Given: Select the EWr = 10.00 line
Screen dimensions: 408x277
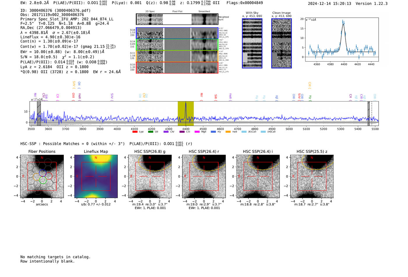Looking at the screenshot, I should click(62, 52).
